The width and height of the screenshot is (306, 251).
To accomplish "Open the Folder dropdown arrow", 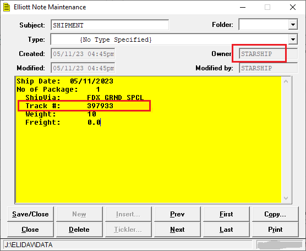I will pyautogui.click(x=293, y=25).
